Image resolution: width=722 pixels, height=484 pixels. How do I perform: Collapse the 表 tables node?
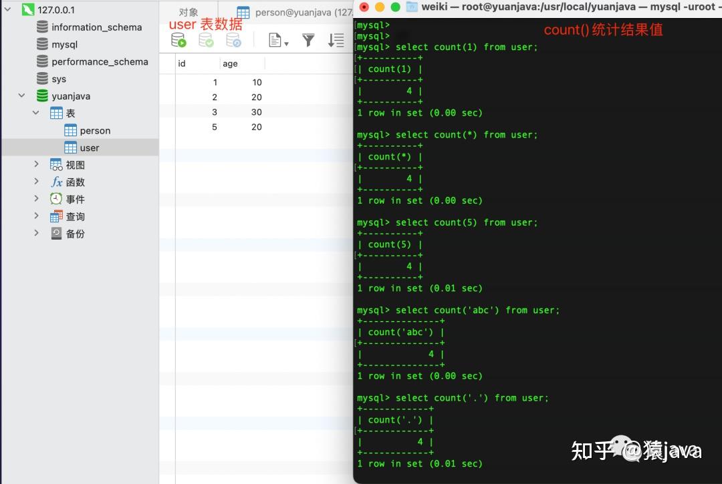tap(35, 112)
